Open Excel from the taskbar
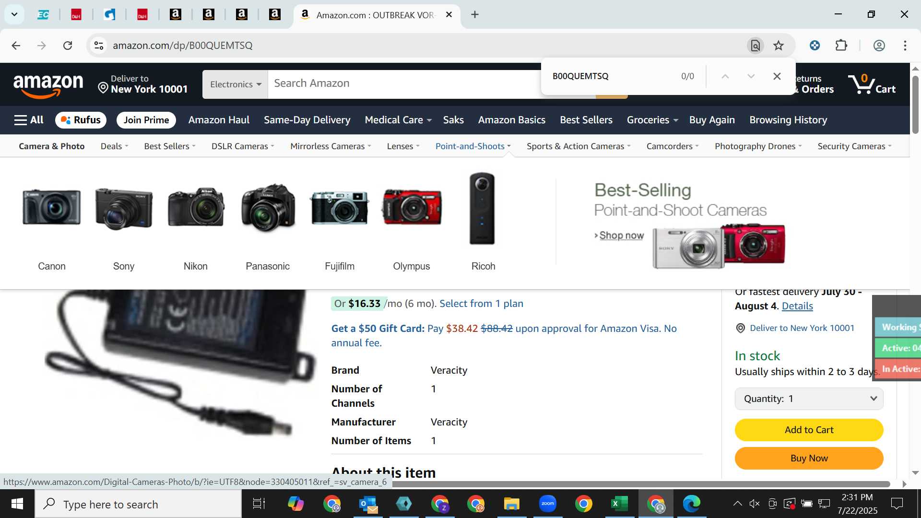This screenshot has width=921, height=518. tap(619, 504)
